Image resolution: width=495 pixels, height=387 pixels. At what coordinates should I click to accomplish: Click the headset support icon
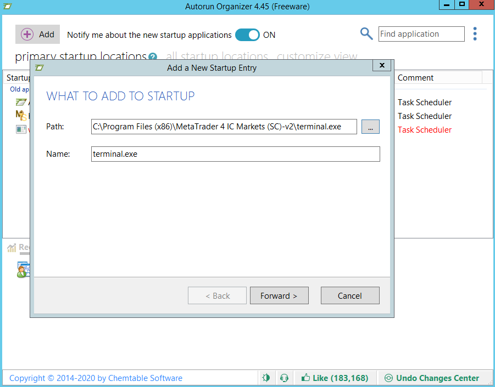(284, 378)
